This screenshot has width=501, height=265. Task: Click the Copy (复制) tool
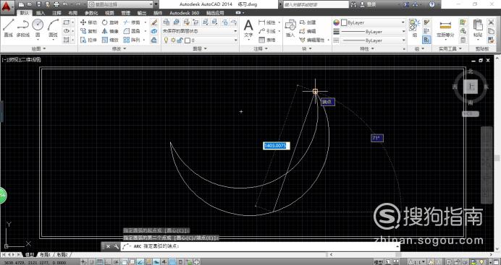[88, 31]
